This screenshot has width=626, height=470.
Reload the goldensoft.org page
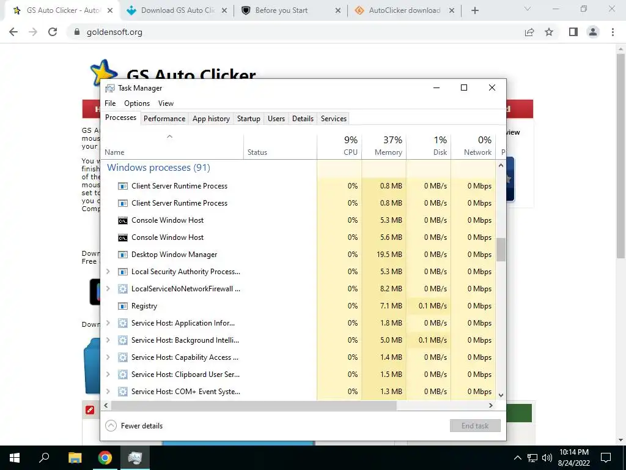tap(53, 32)
